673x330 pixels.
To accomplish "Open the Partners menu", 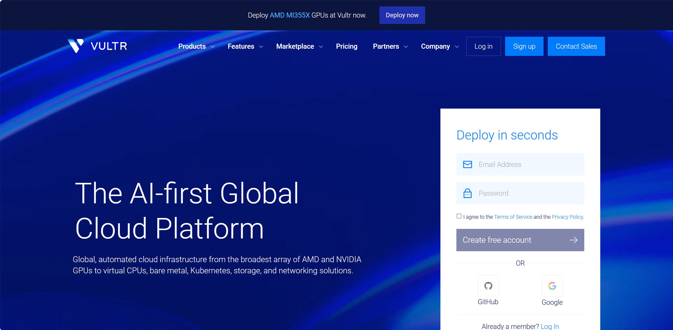I will click(386, 46).
